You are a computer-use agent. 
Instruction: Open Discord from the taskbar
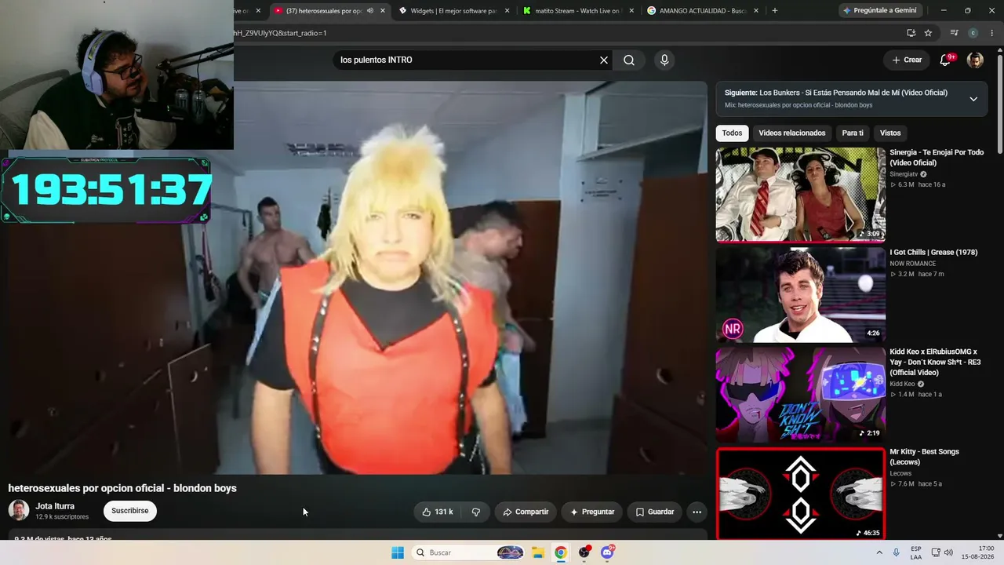pyautogui.click(x=607, y=552)
